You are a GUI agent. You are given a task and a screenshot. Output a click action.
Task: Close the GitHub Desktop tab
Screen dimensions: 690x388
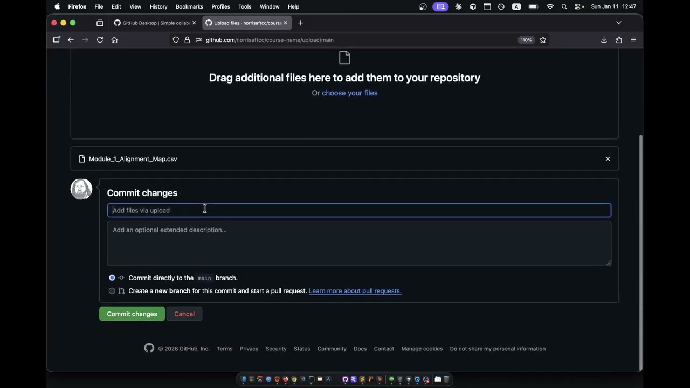(194, 23)
